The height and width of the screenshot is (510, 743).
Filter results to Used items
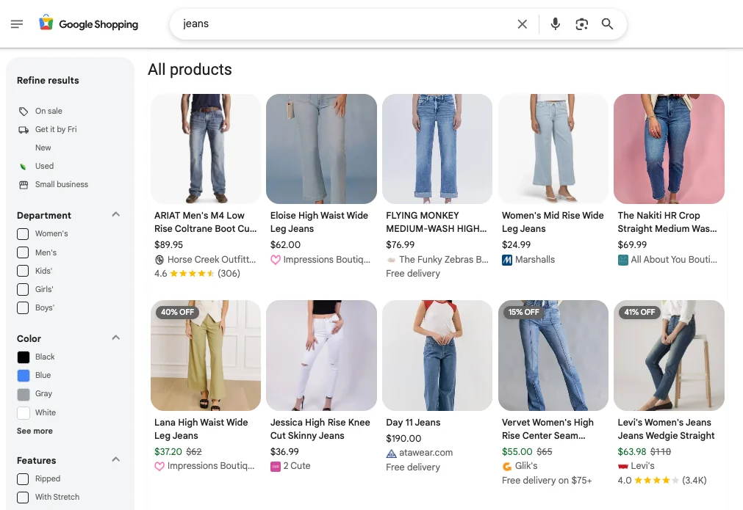pyautogui.click(x=44, y=166)
